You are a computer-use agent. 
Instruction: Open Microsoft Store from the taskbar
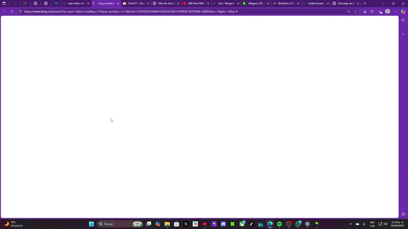click(x=176, y=224)
